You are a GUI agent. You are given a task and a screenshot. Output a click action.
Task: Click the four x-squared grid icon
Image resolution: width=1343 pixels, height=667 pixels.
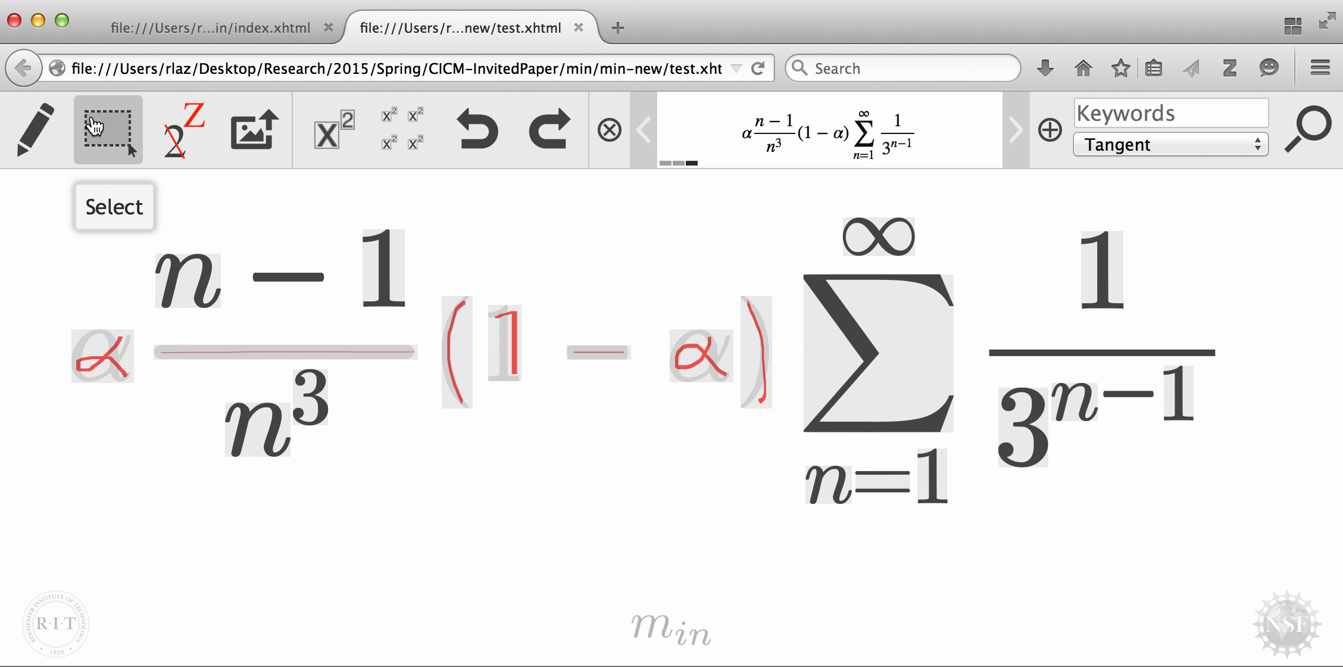click(402, 129)
